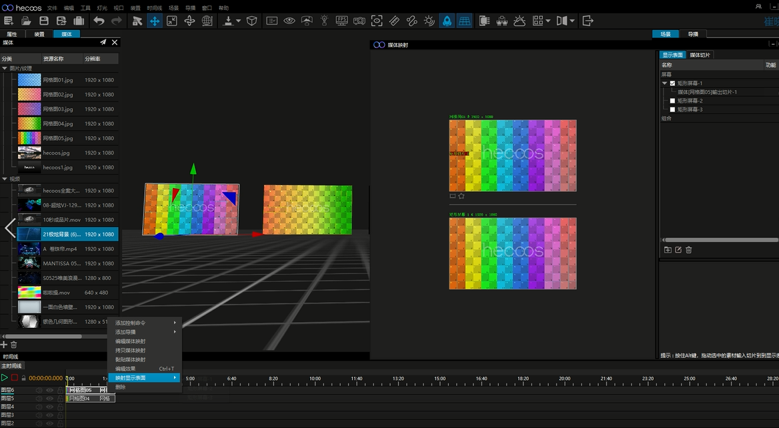779x428 pixels.
Task: Click the ruler measure icon
Action: pyautogui.click(x=394, y=21)
